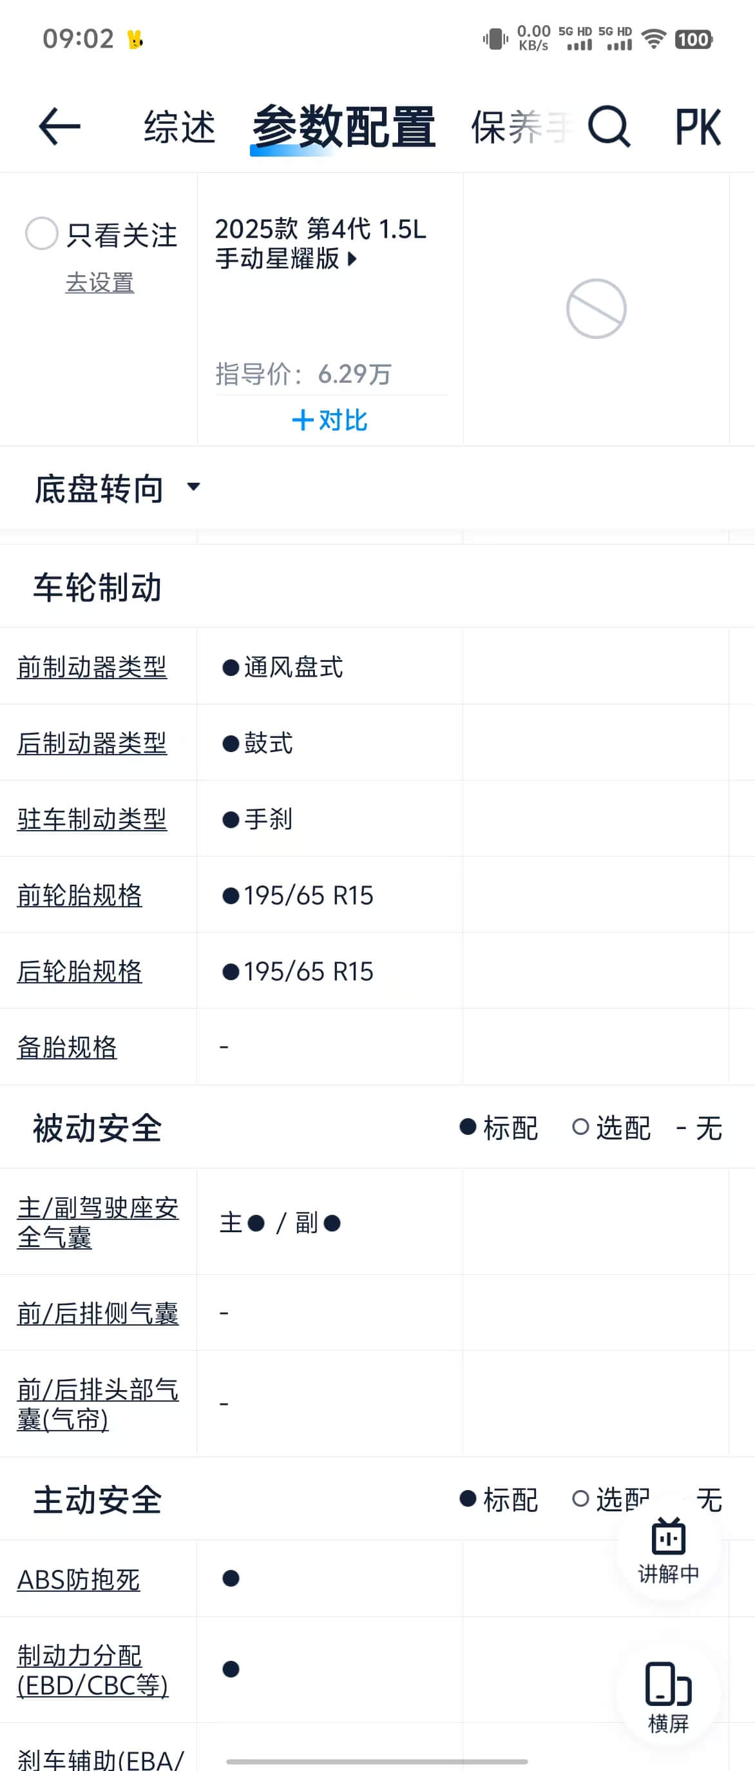The image size is (755, 1771).
Task: Open the 驻车制动类型 term link
Action: click(x=92, y=819)
